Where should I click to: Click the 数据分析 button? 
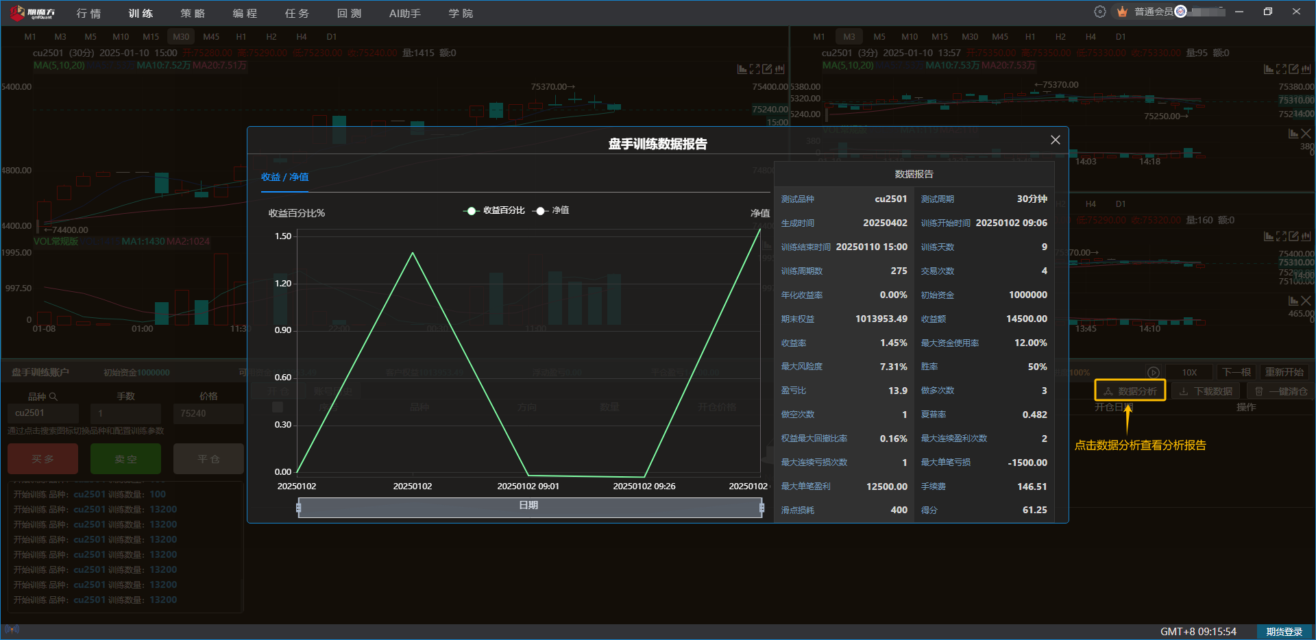click(1130, 391)
